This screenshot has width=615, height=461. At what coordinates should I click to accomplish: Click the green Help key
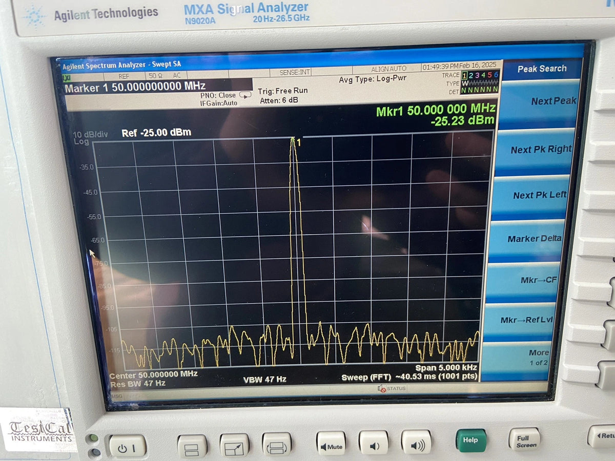pos(471,441)
